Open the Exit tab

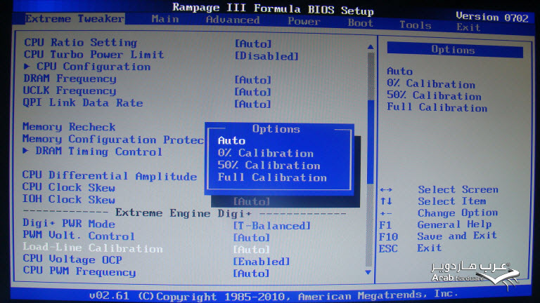(468, 27)
